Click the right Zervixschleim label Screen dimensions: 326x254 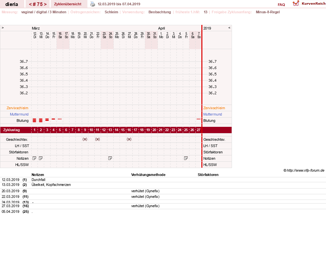click(x=214, y=108)
